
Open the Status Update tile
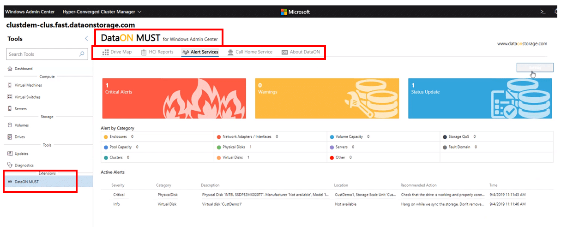[480, 98]
